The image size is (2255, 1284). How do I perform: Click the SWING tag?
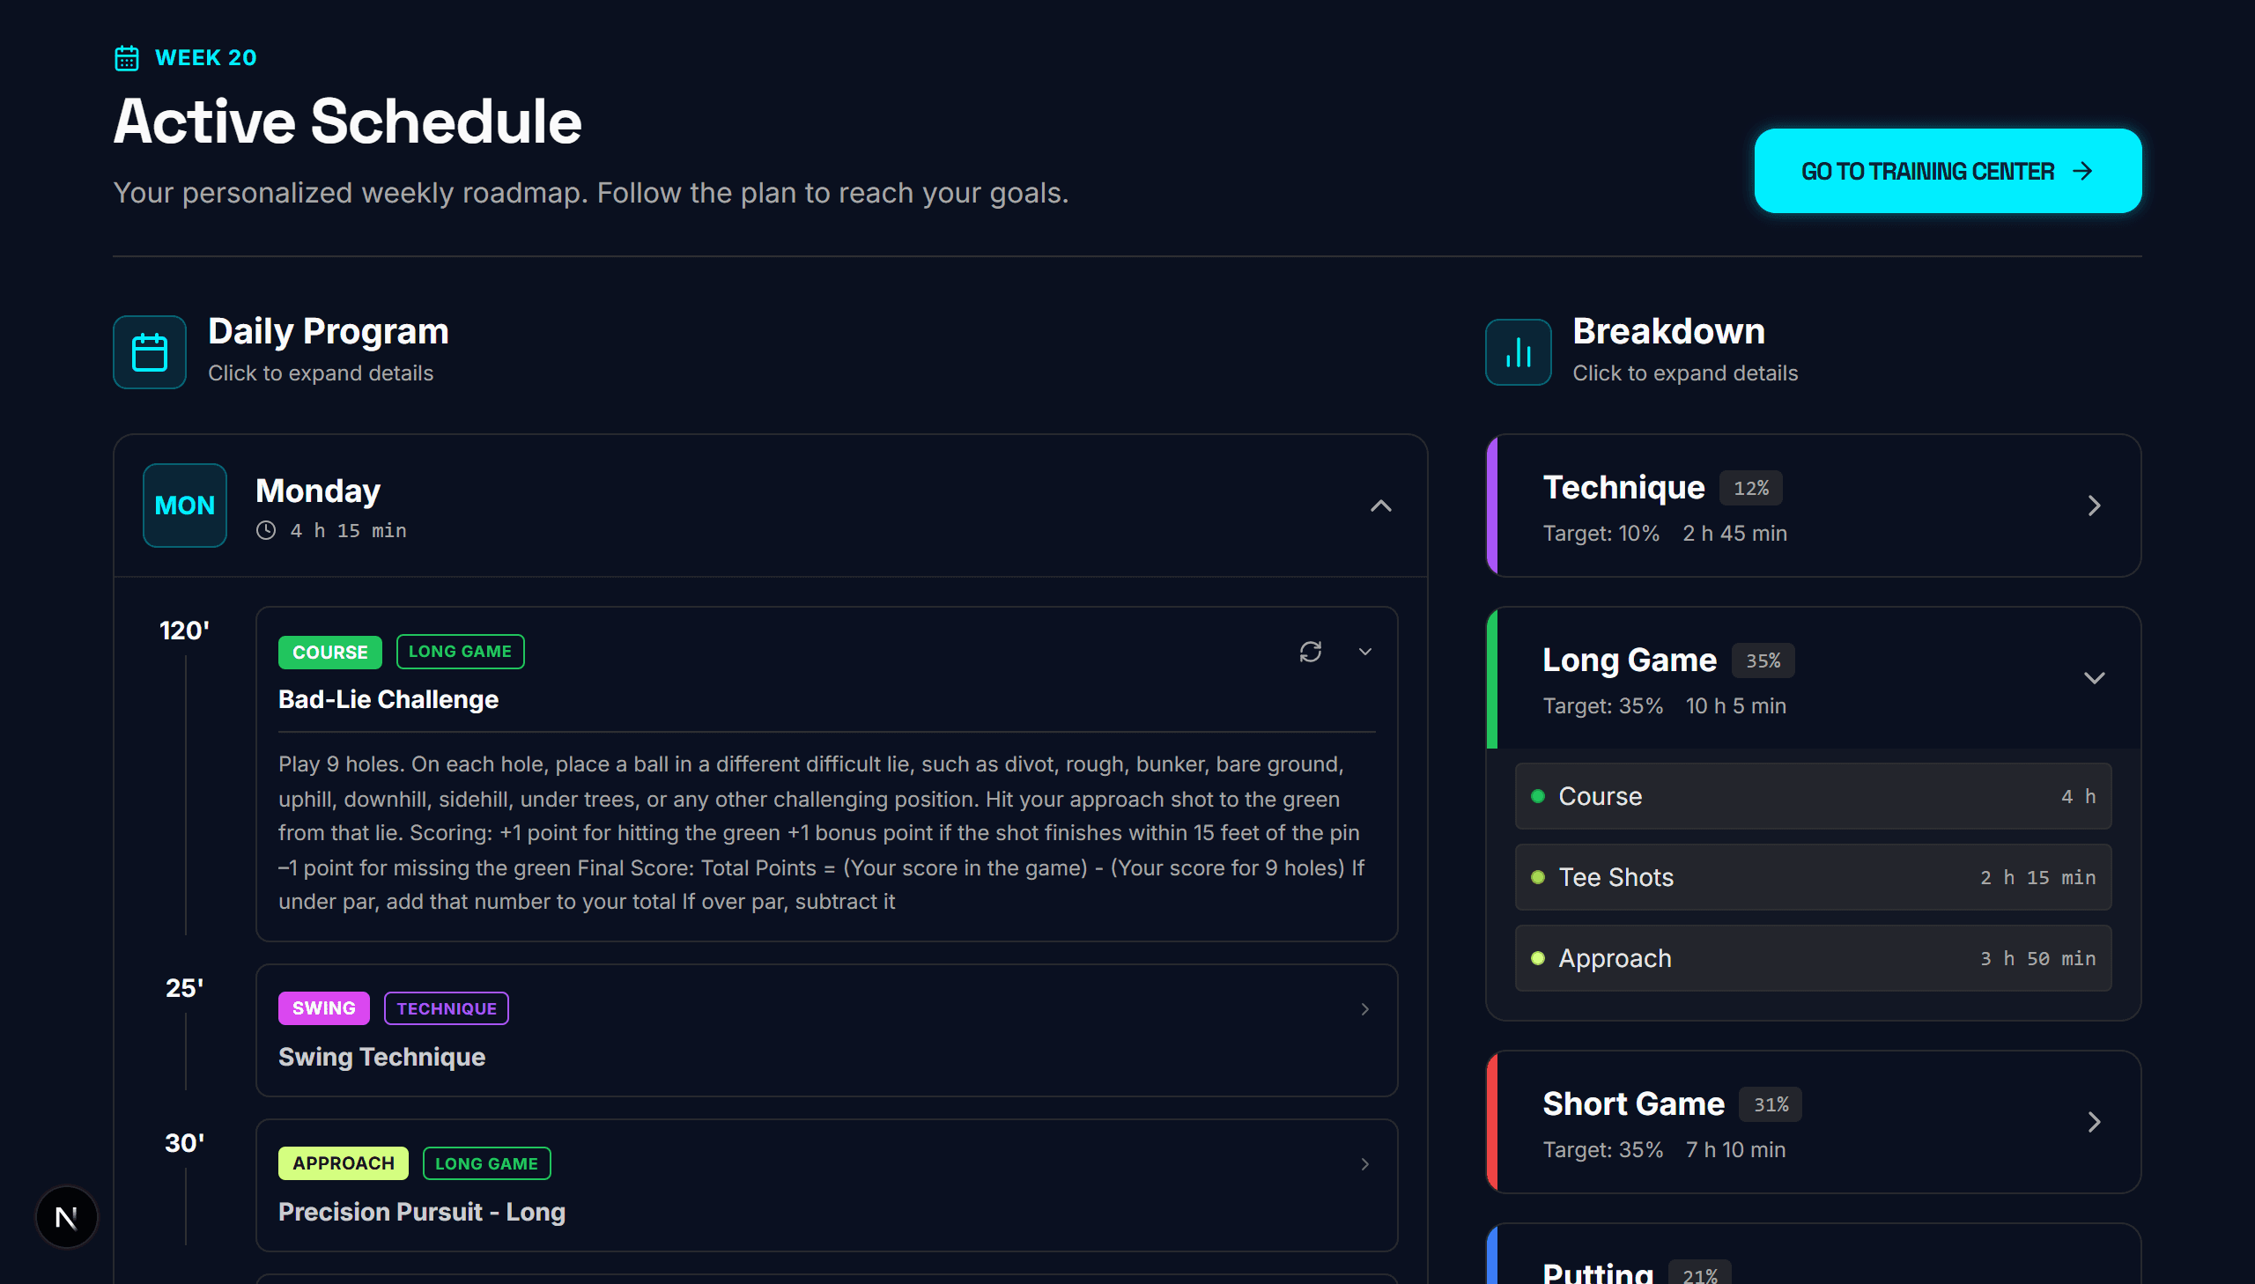tap(323, 1008)
